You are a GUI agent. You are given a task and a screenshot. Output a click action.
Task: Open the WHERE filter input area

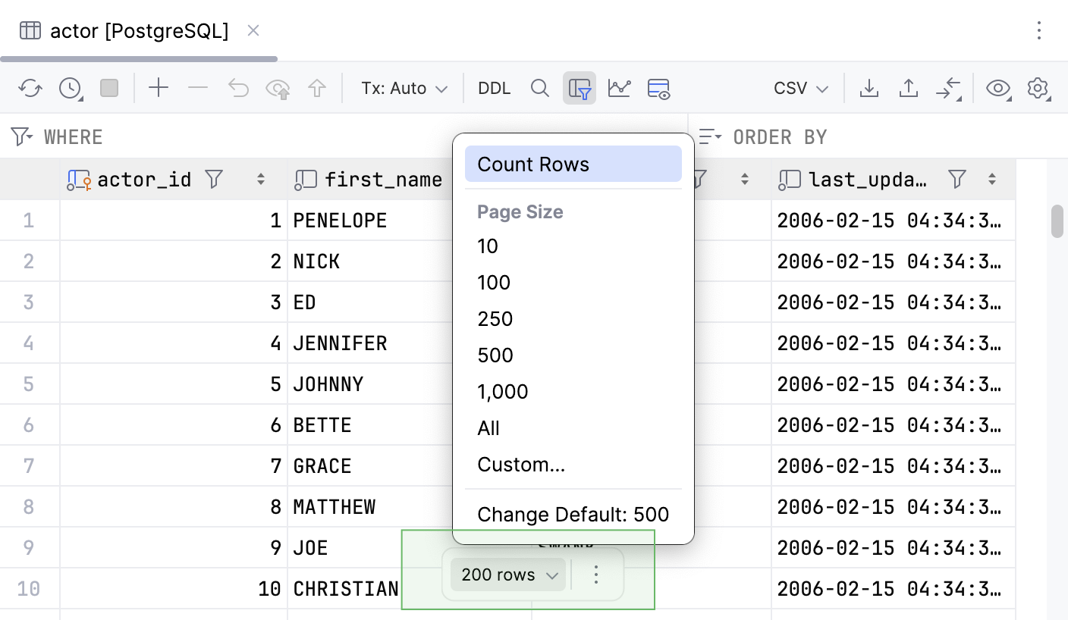(72, 136)
